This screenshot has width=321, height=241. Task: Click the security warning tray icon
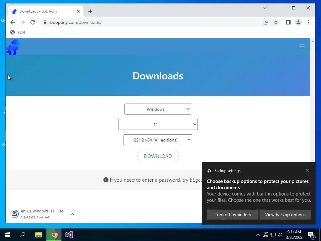pos(266,235)
